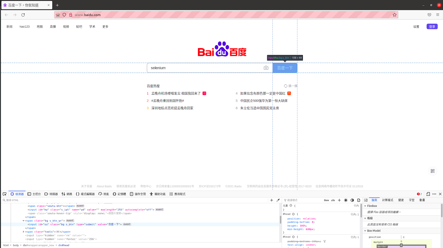The height and width of the screenshot is (248, 443).
Task: Open the 贴吧 navigation link
Action: coord(79,27)
